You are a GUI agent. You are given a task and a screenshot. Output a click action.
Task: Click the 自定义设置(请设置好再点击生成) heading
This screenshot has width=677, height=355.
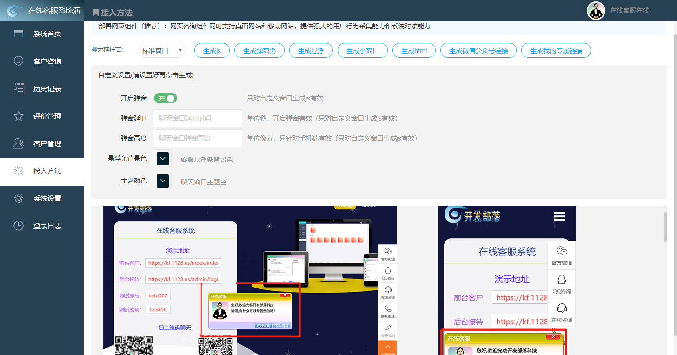click(x=146, y=74)
